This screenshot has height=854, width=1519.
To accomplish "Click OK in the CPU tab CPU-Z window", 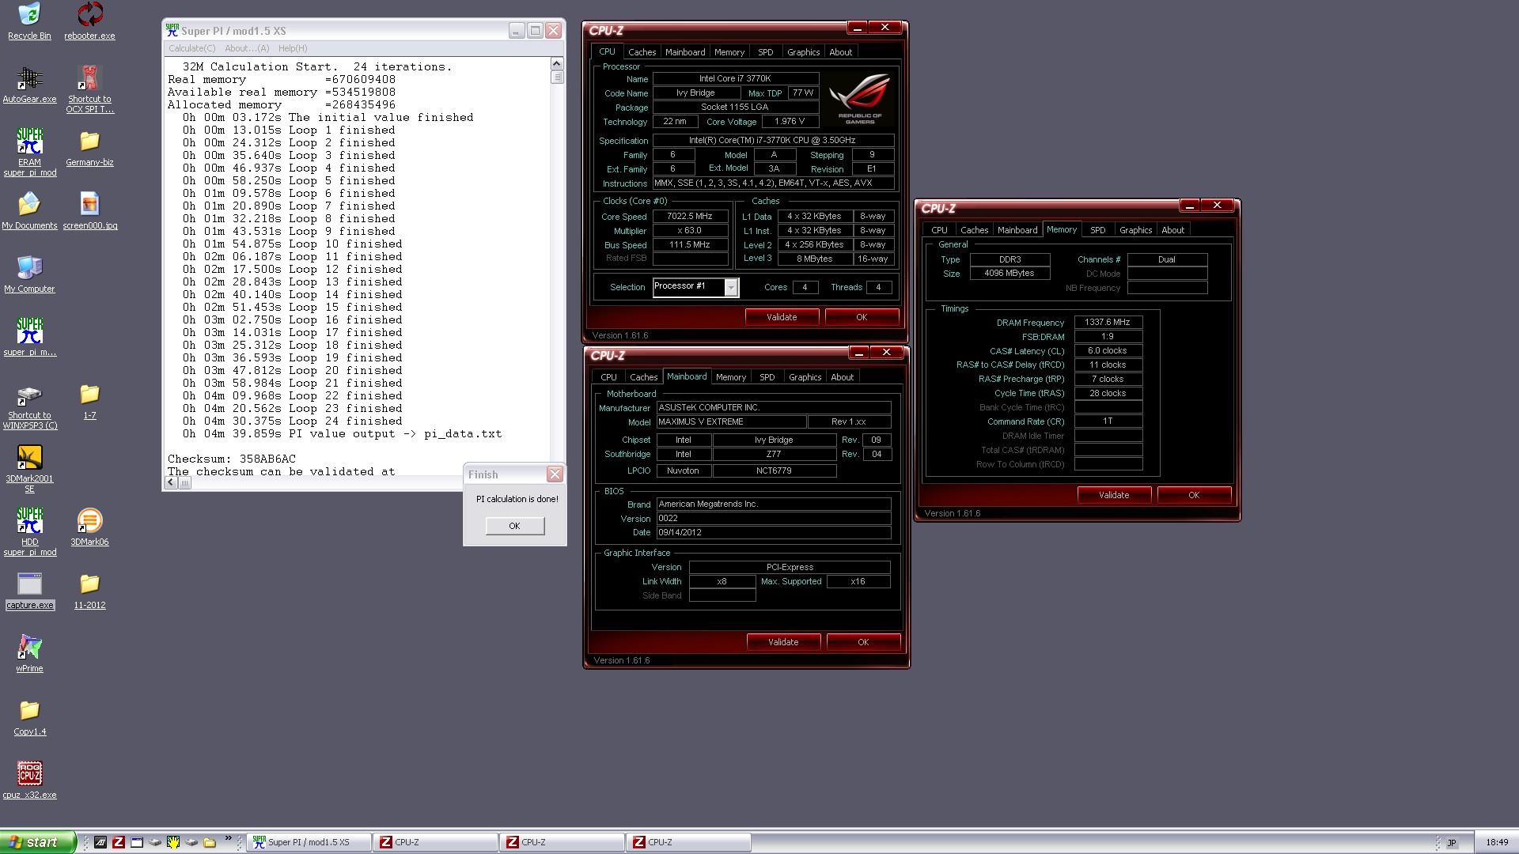I will (x=862, y=317).
